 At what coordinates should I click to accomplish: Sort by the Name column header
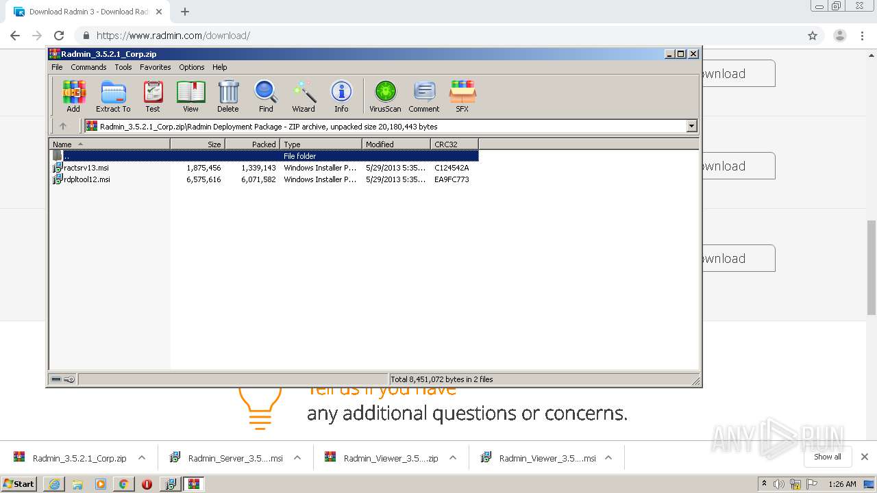pos(110,144)
